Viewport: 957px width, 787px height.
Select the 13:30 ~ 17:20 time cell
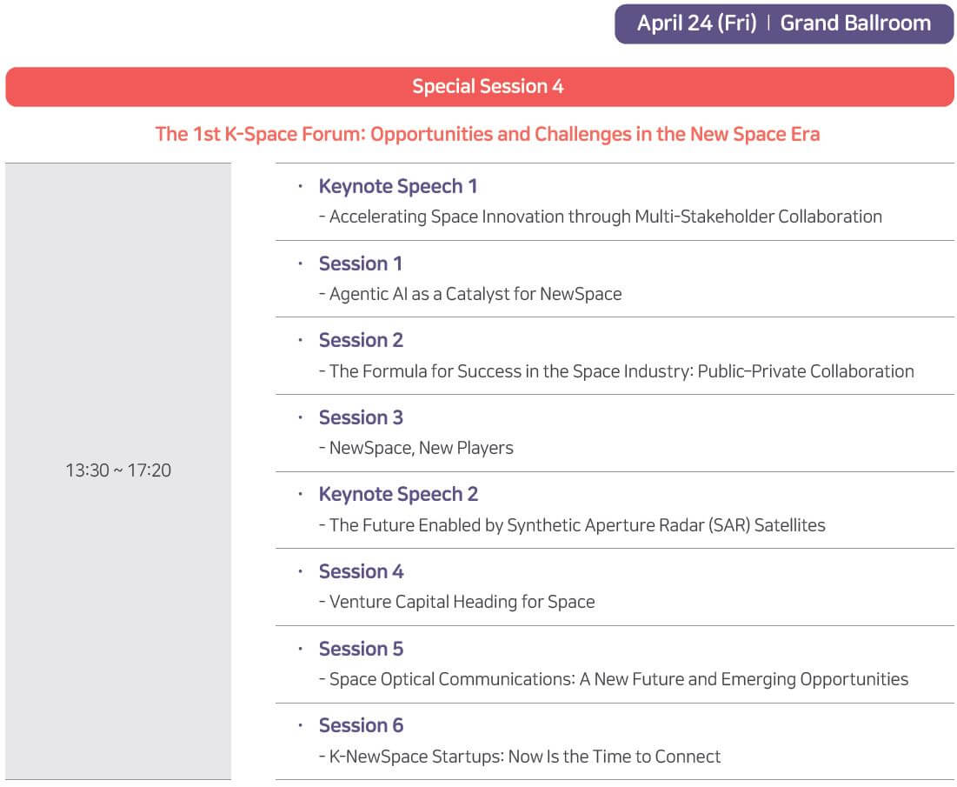pos(118,470)
